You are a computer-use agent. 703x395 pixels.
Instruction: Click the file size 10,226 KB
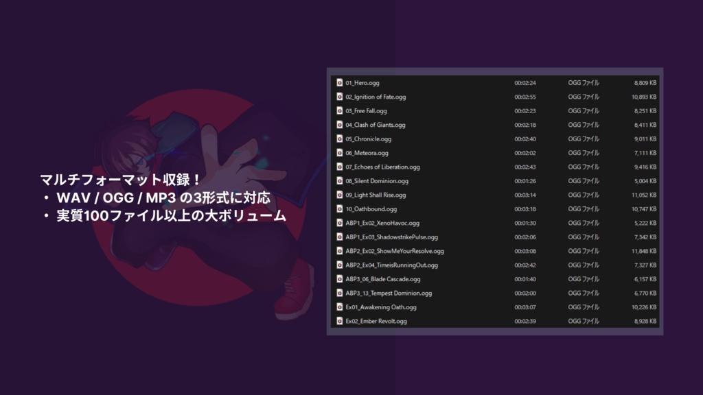644,307
